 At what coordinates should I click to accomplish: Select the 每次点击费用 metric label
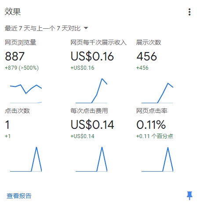89,111
